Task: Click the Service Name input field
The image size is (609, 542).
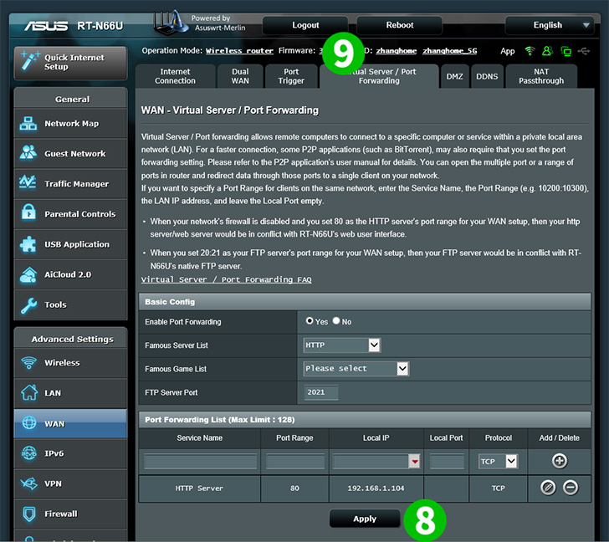Action: (x=200, y=462)
